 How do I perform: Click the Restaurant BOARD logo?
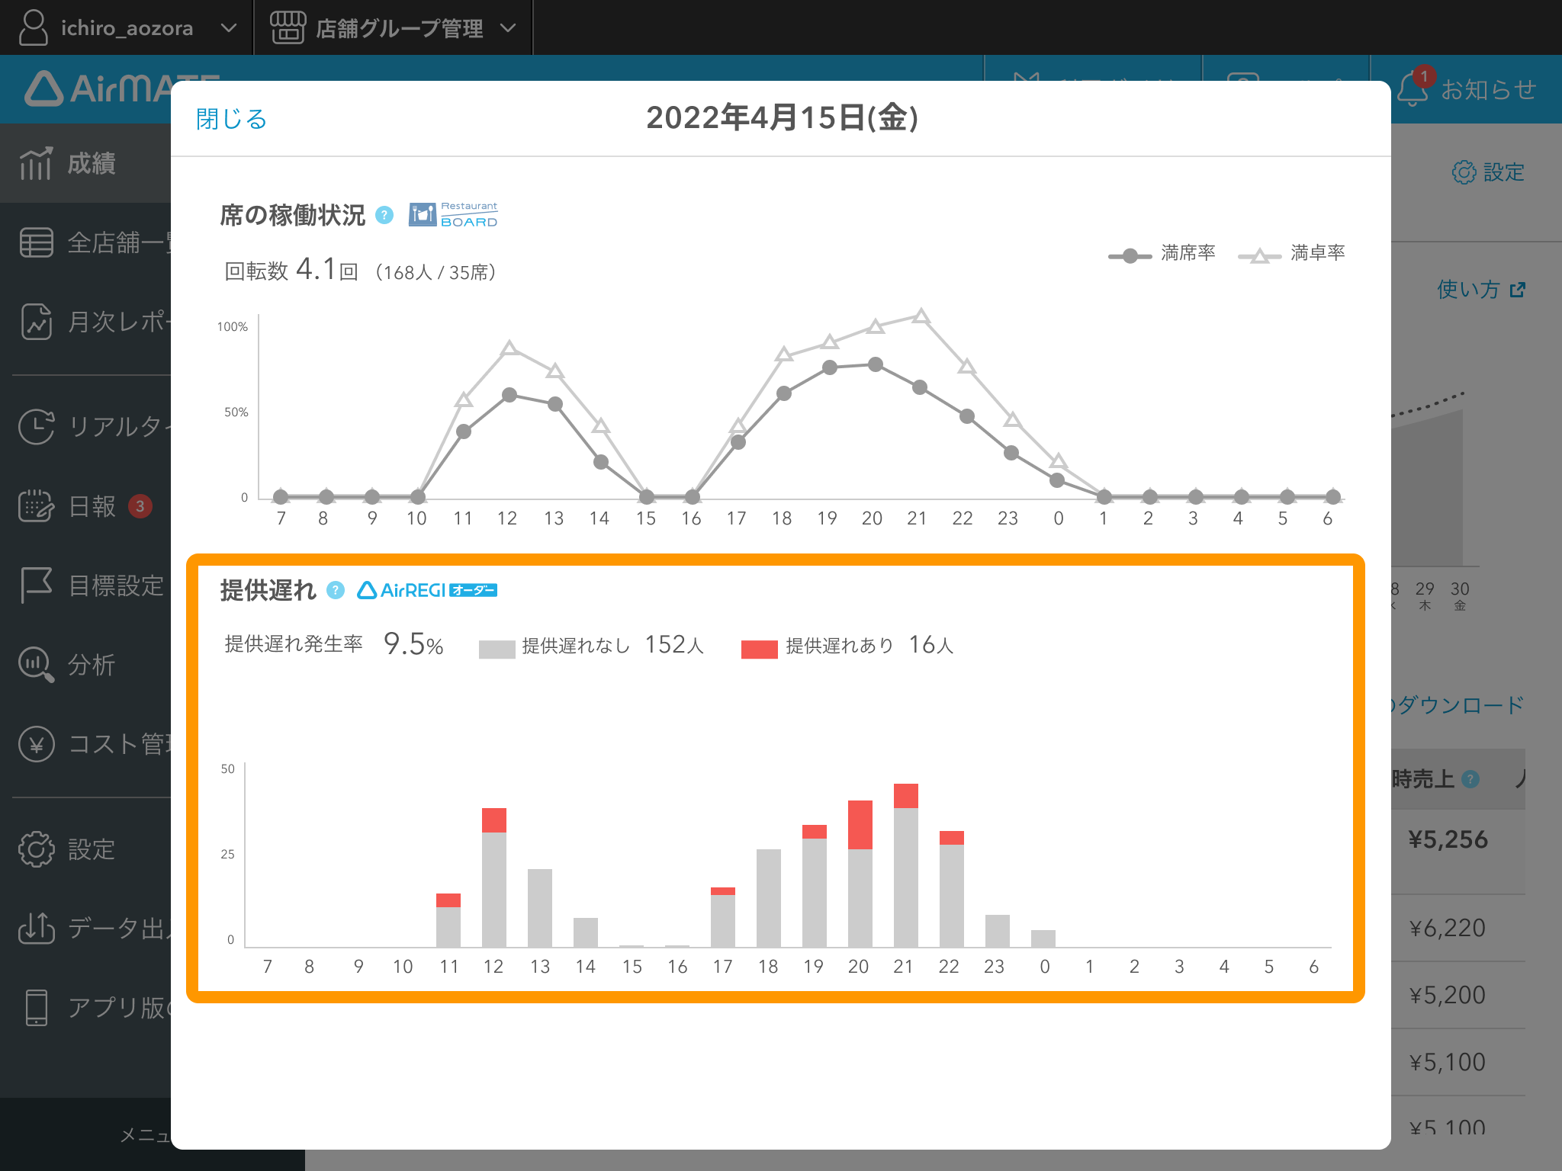(x=453, y=215)
